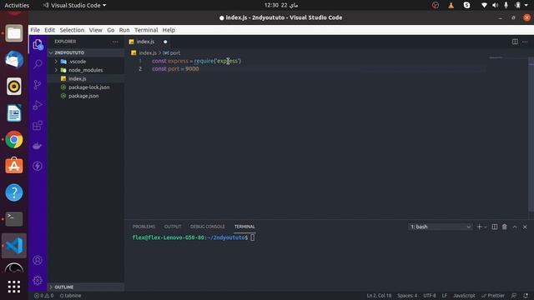Launch Rhythmbox from the dock

(x=14, y=87)
